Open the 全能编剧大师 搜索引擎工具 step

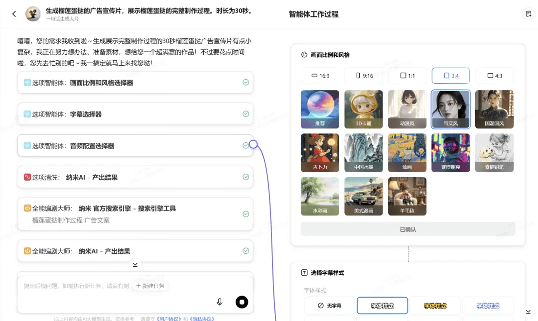[134, 214]
